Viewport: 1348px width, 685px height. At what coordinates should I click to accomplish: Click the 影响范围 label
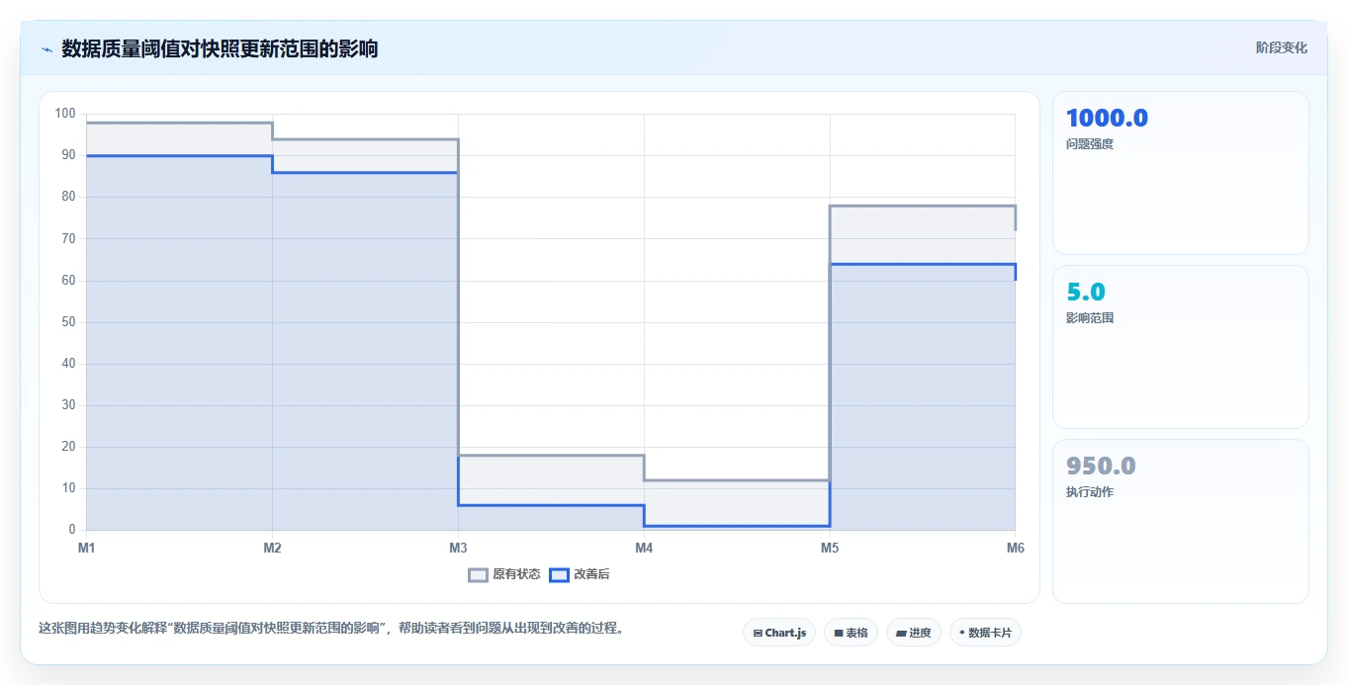tap(1090, 318)
